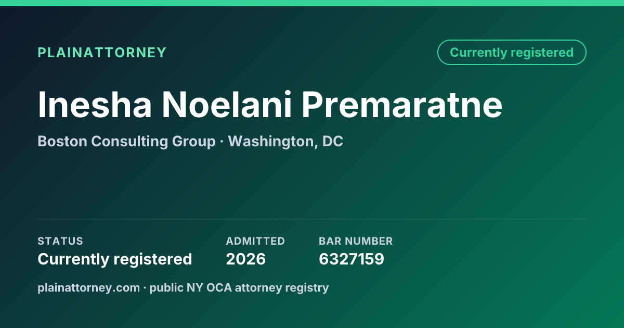
Task: Click the first name Inesha
Action: [x=95, y=105]
